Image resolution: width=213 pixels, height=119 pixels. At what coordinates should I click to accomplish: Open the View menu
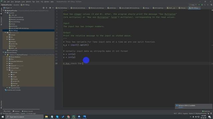[x=12, y=2]
